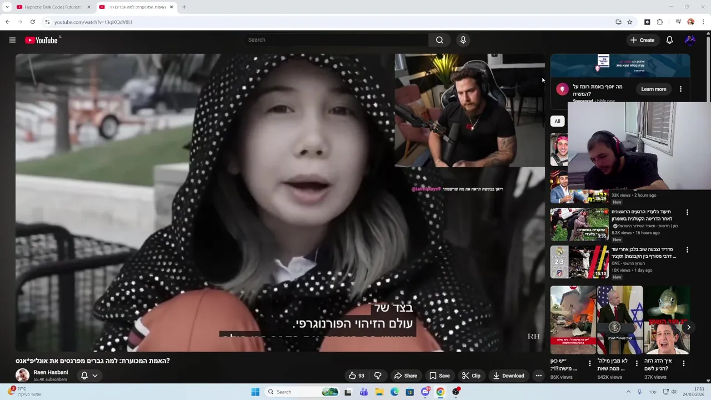Reload the current page

[33, 22]
